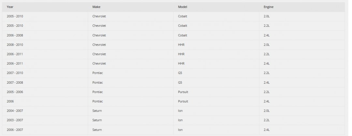Click Saturn in the 2003 - 2007 row

pos(97,120)
